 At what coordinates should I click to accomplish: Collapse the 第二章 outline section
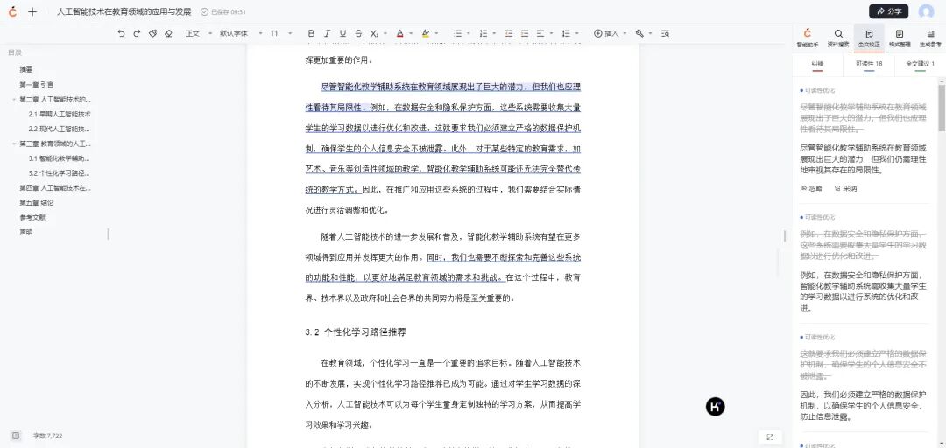pyautogui.click(x=14, y=100)
